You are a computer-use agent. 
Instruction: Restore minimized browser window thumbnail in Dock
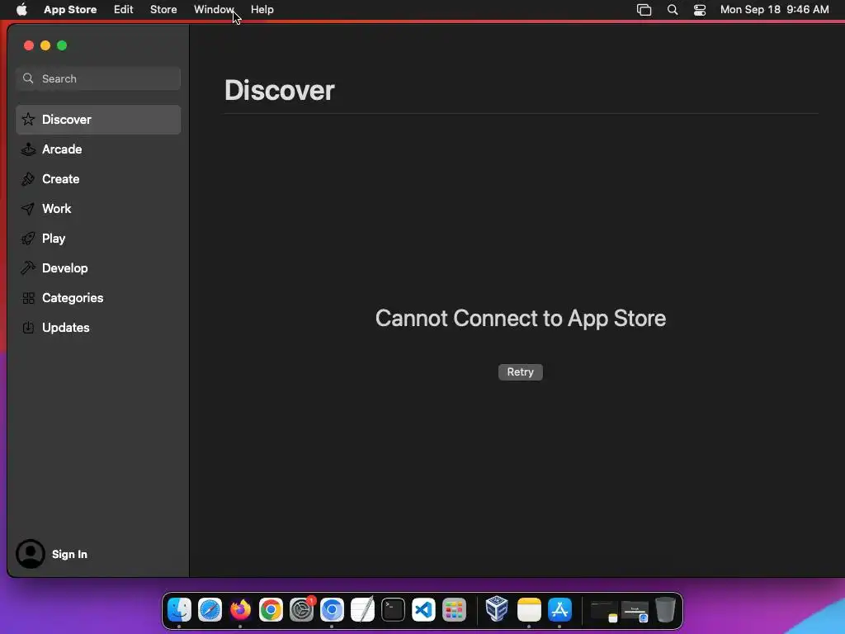[x=635, y=612]
